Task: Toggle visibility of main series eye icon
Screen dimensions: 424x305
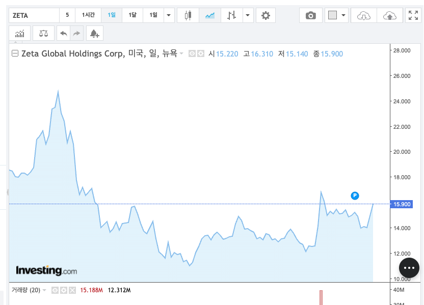Action: pyautogui.click(x=192, y=53)
